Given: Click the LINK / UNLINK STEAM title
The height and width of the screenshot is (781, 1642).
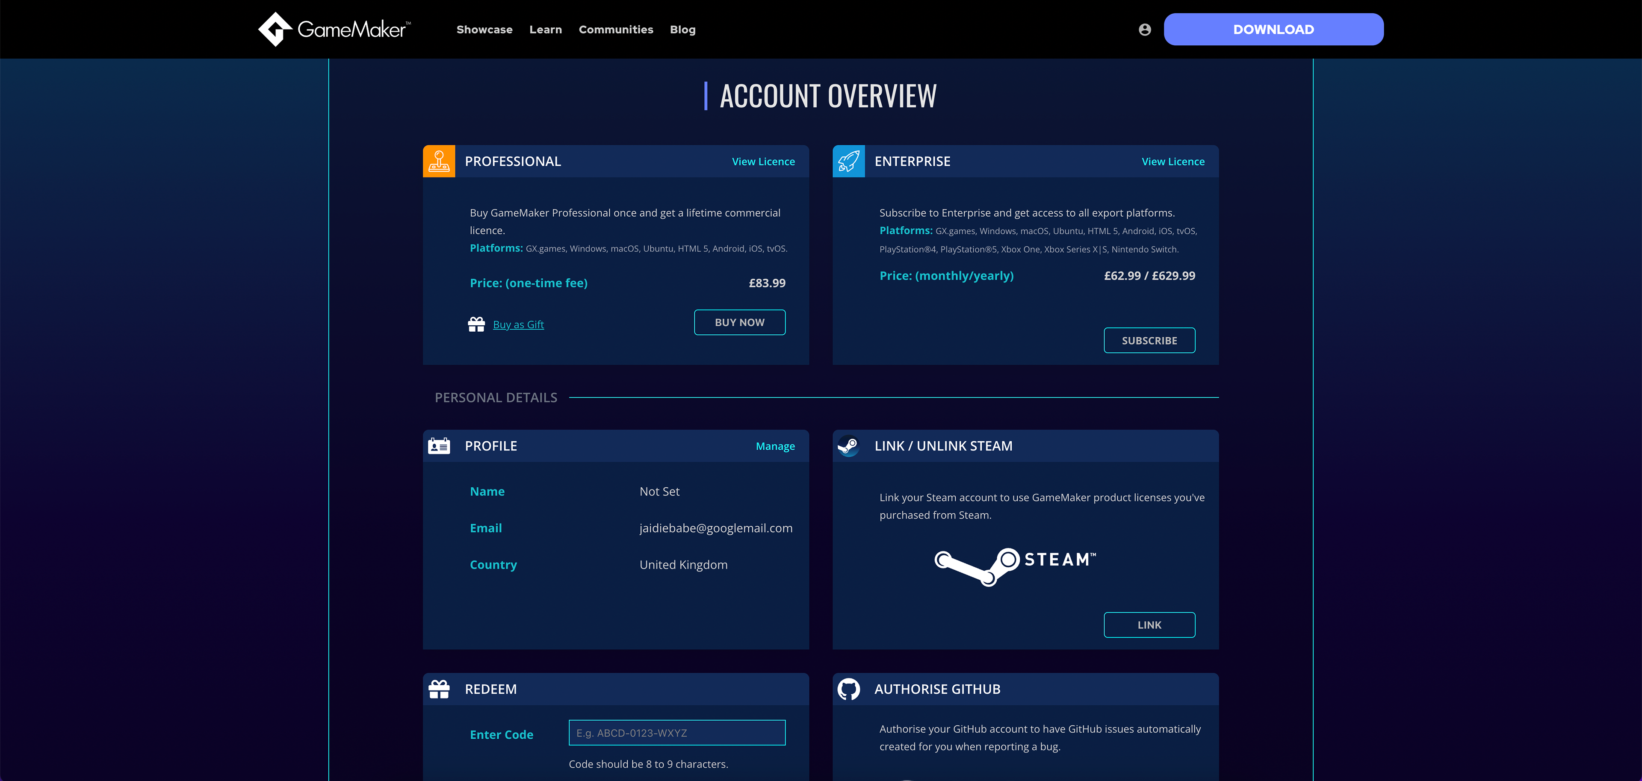Looking at the screenshot, I should pos(943,446).
